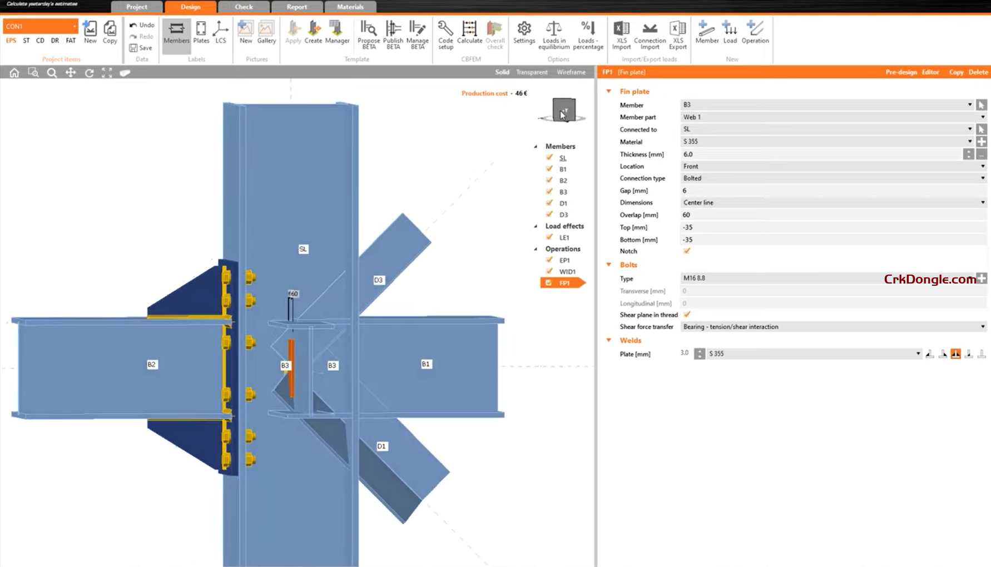Click the Transparent view mode
991x567 pixels.
click(x=532, y=72)
